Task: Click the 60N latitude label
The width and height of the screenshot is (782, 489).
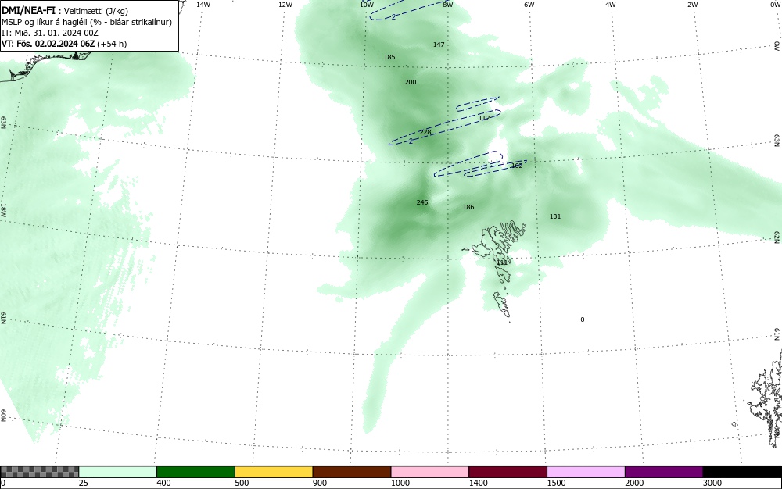Action: click(3, 416)
